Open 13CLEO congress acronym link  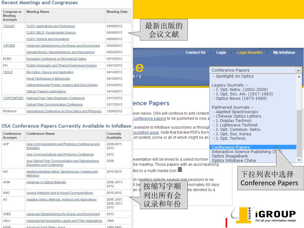9,26
